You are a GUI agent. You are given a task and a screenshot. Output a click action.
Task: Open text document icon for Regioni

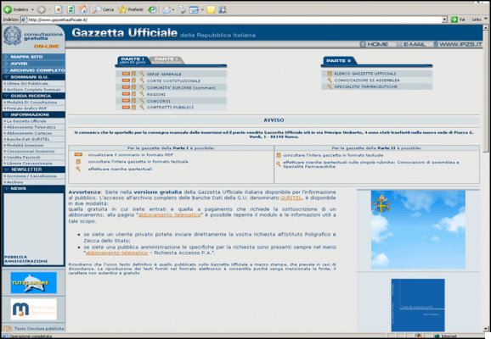coord(133,94)
